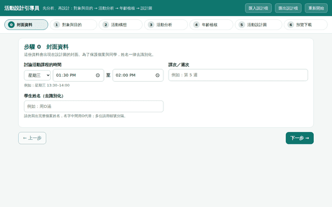The width and height of the screenshot is (332, 207).
Task: Switch to step 1 對象與目的
Action: pos(74,25)
